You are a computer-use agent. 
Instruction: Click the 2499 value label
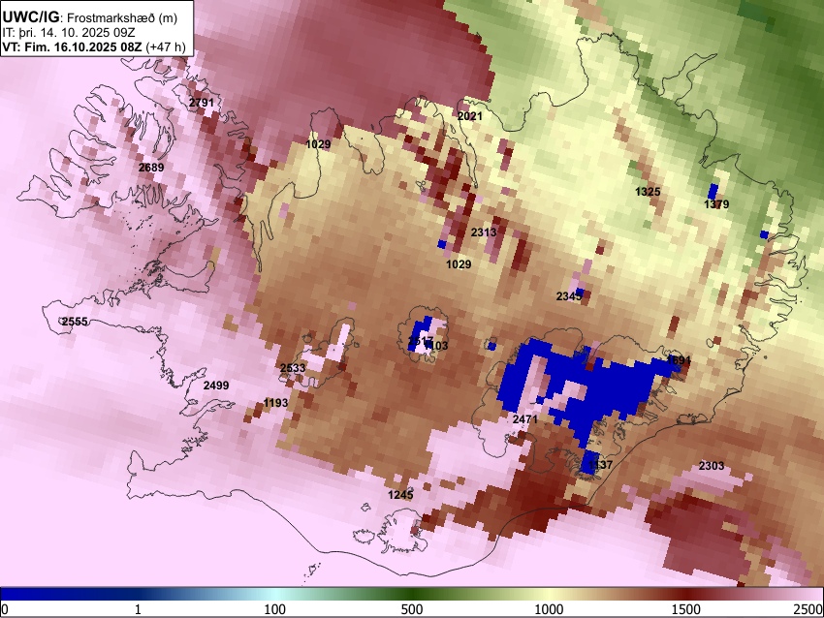coord(216,386)
